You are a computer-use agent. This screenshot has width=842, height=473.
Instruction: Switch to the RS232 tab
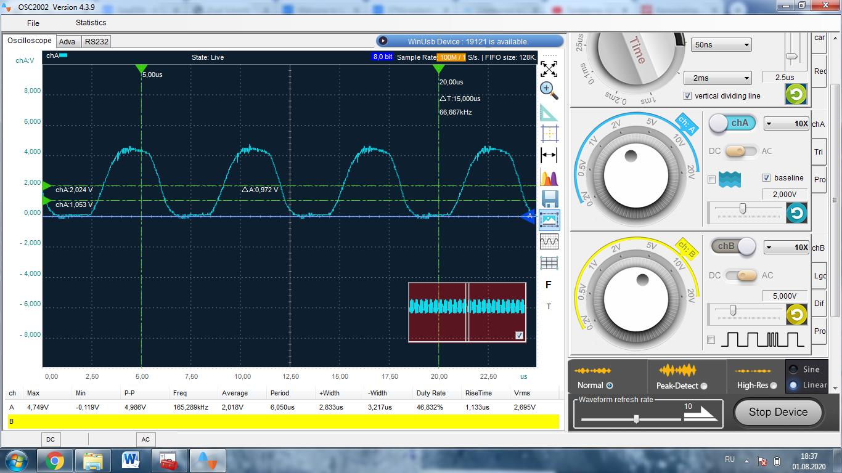(x=96, y=42)
